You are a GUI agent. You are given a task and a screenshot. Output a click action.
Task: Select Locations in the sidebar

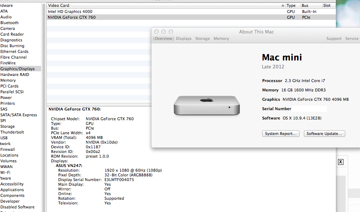point(9,155)
